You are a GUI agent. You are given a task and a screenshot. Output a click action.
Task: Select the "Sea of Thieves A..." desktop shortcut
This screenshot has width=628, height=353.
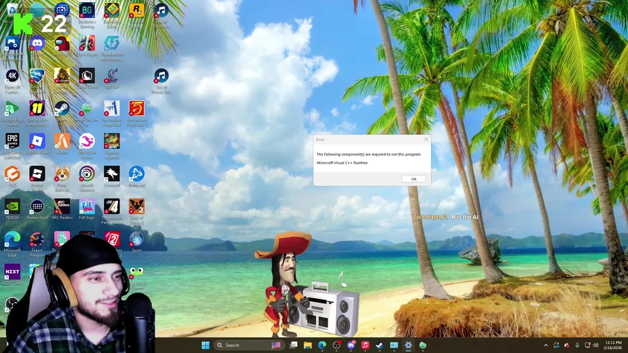(x=161, y=15)
